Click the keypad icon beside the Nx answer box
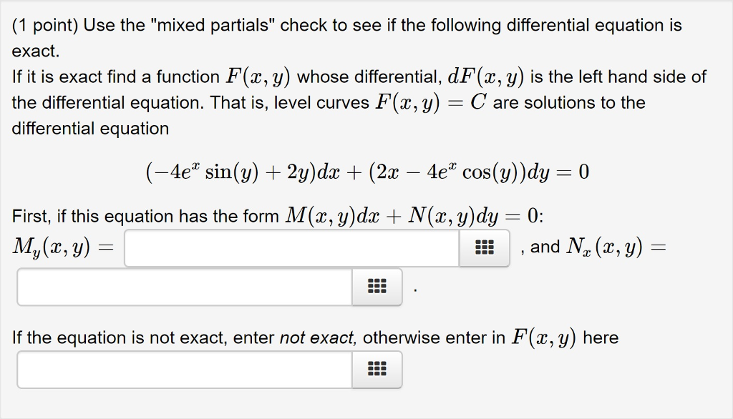Viewport: 733px width, 419px height. (x=377, y=287)
